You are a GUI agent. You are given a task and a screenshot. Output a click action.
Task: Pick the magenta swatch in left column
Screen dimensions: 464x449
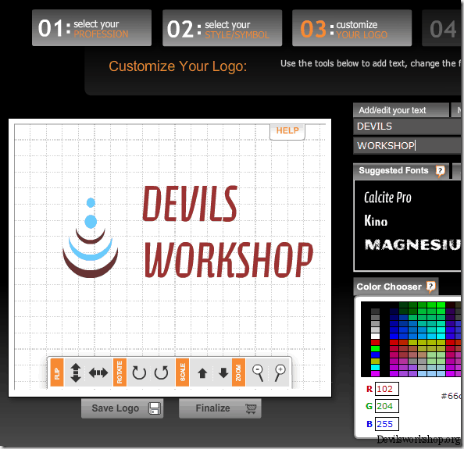click(x=375, y=373)
